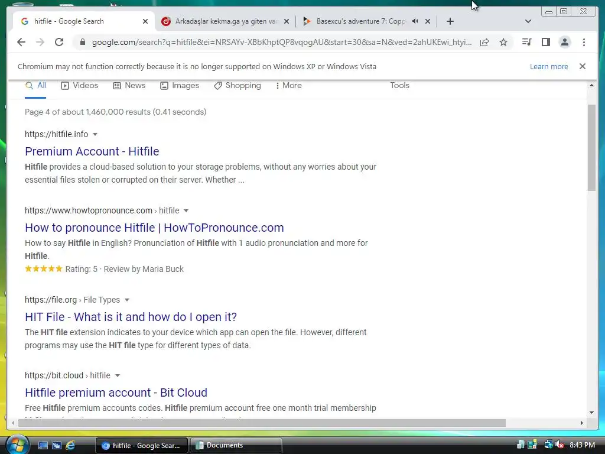Screen dimensions: 605x454
Task: Click the address bar URL field
Action: tap(282, 42)
